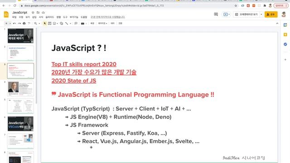Open the Layout dropdown in toolbar
This screenshot has height=163, width=290.
point(102,24)
